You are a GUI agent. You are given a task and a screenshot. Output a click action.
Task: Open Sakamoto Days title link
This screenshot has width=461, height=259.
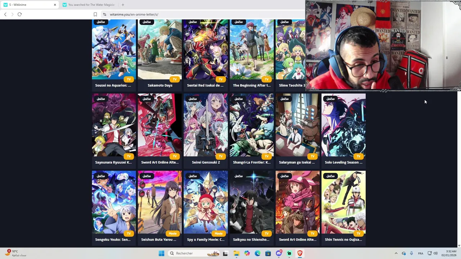click(160, 85)
